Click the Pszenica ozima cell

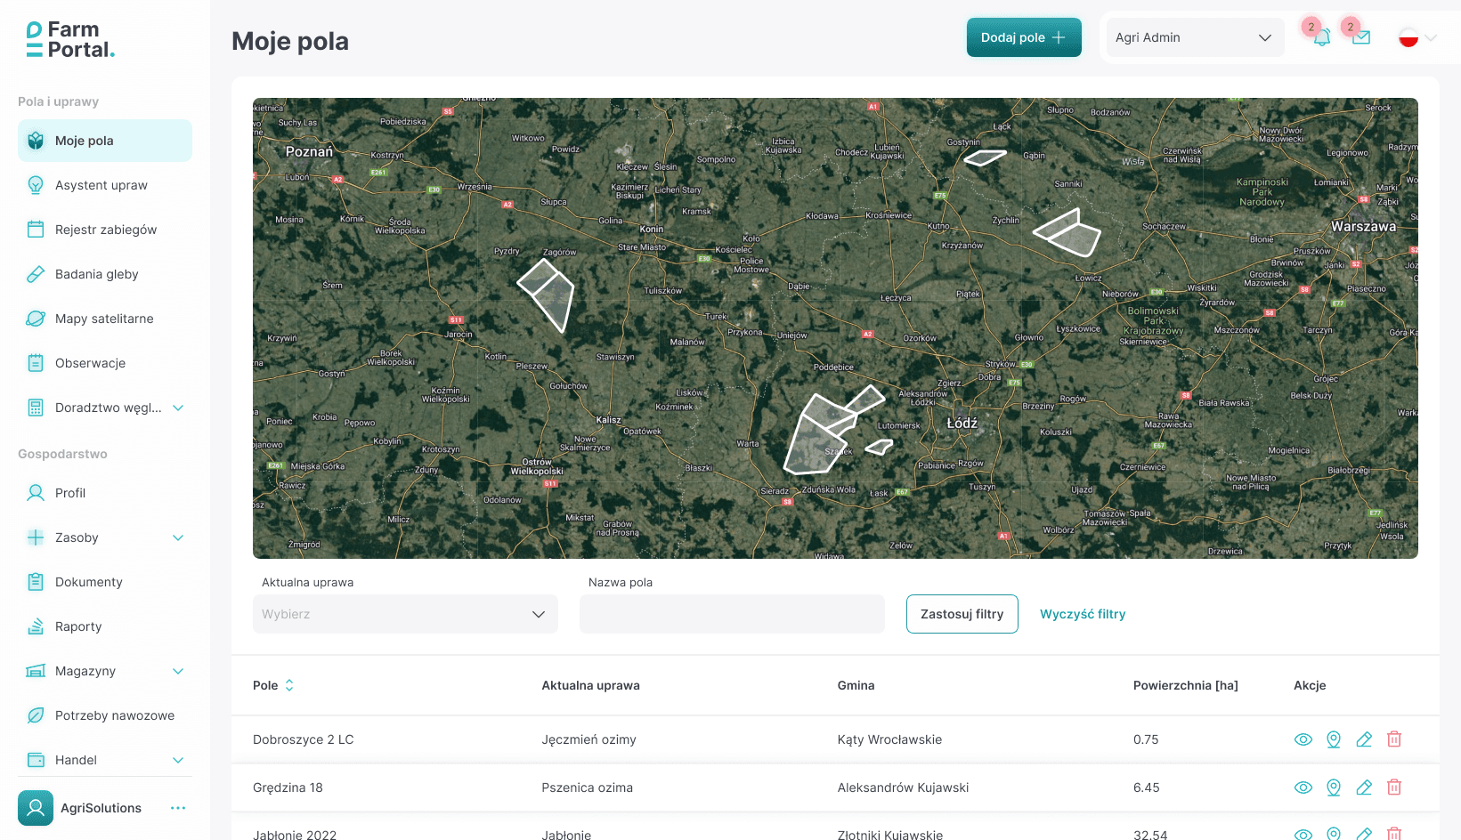click(x=588, y=787)
